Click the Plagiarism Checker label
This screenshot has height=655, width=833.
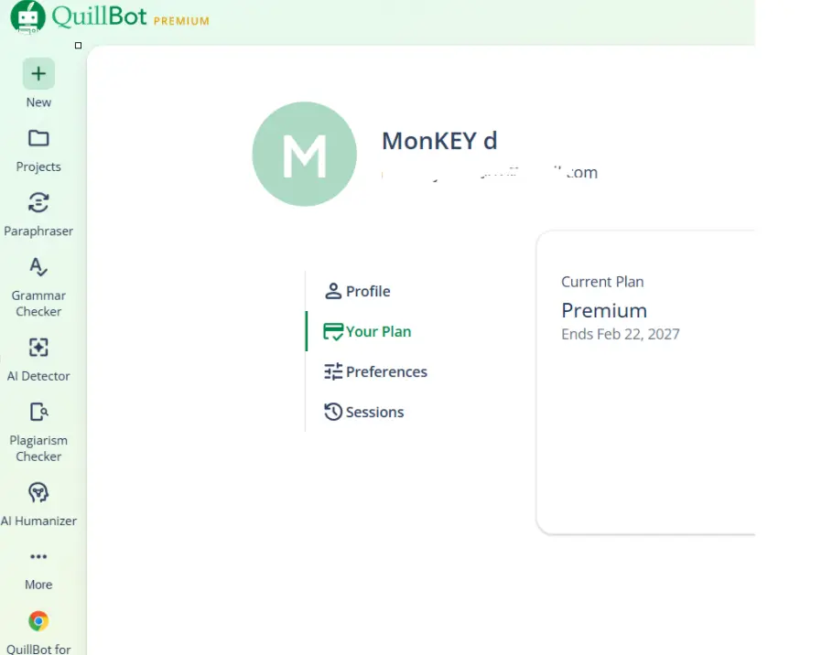[x=38, y=448]
